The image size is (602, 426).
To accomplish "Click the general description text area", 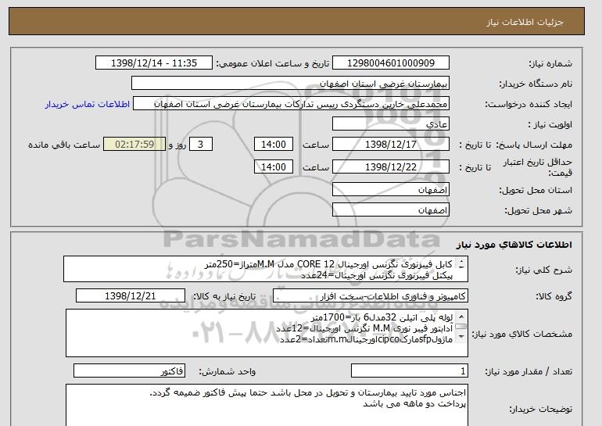I will click(266, 269).
